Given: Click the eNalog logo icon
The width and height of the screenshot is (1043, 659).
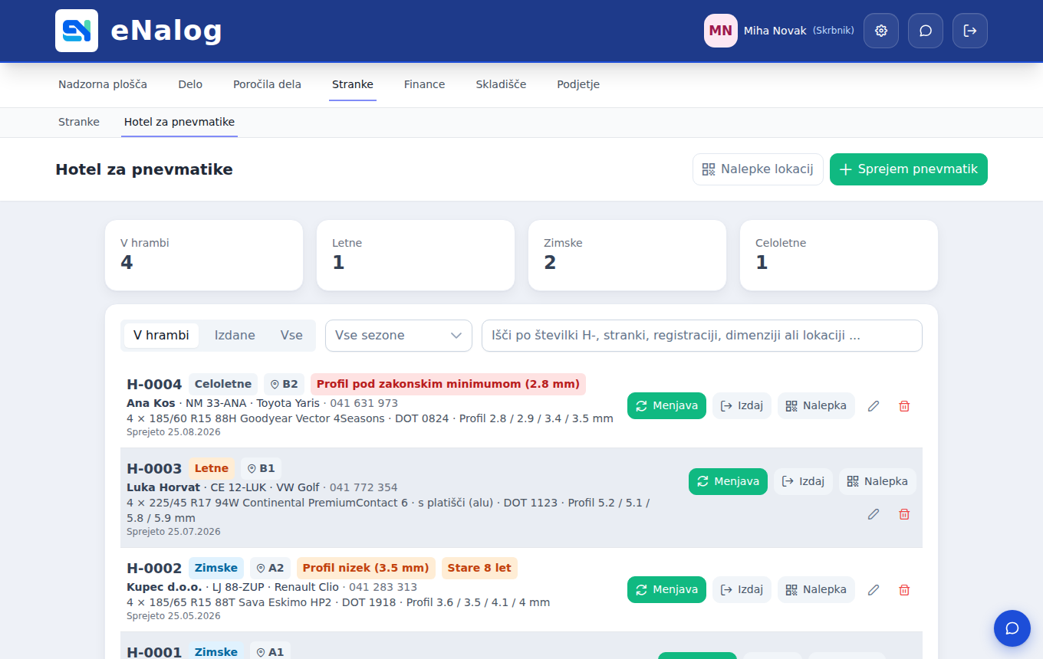Looking at the screenshot, I should click(77, 31).
